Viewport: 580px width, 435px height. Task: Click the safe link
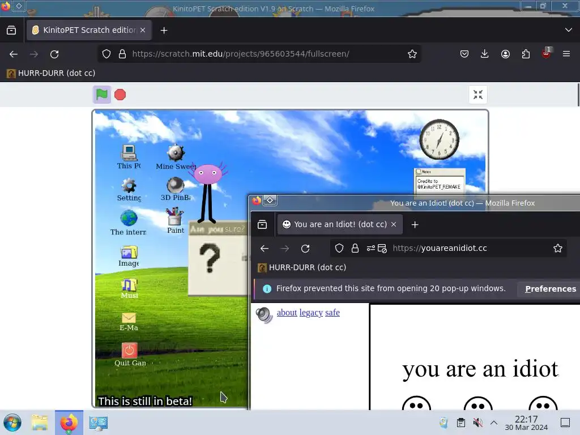(x=332, y=313)
